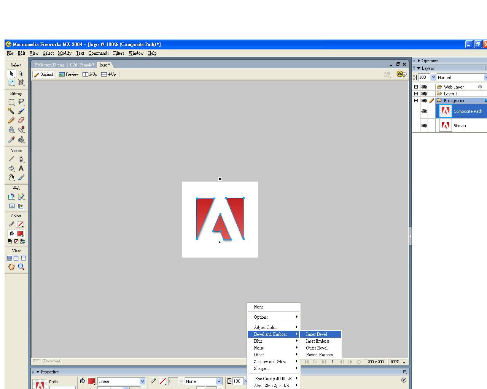The image size is (487, 389).
Task: Select the Lasso tool
Action: (21, 102)
